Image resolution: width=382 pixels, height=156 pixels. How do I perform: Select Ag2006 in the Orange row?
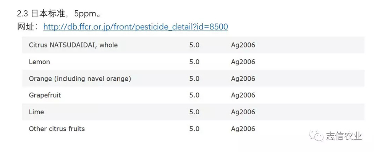click(243, 79)
